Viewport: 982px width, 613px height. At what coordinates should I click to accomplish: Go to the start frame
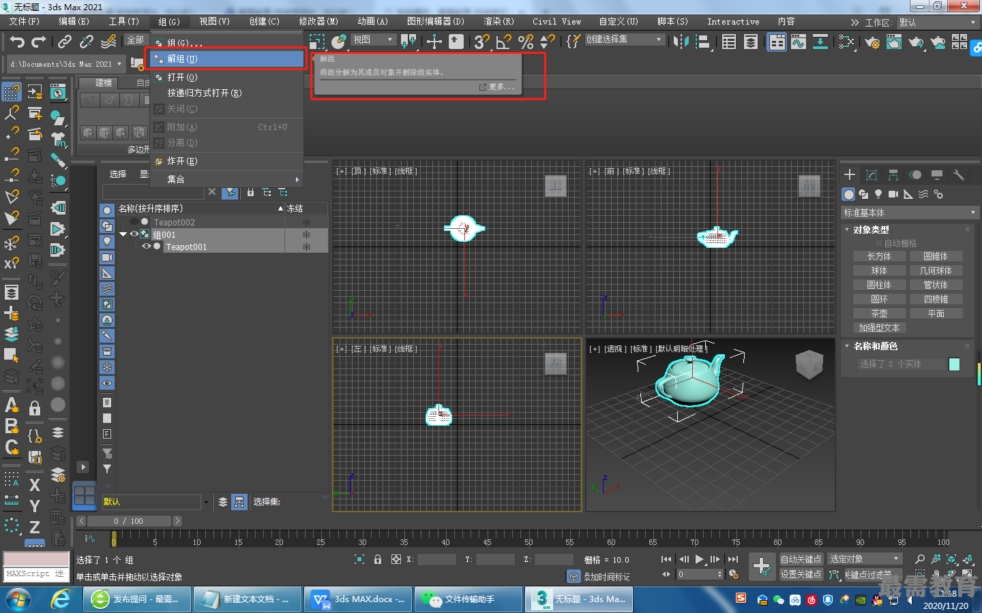(666, 559)
